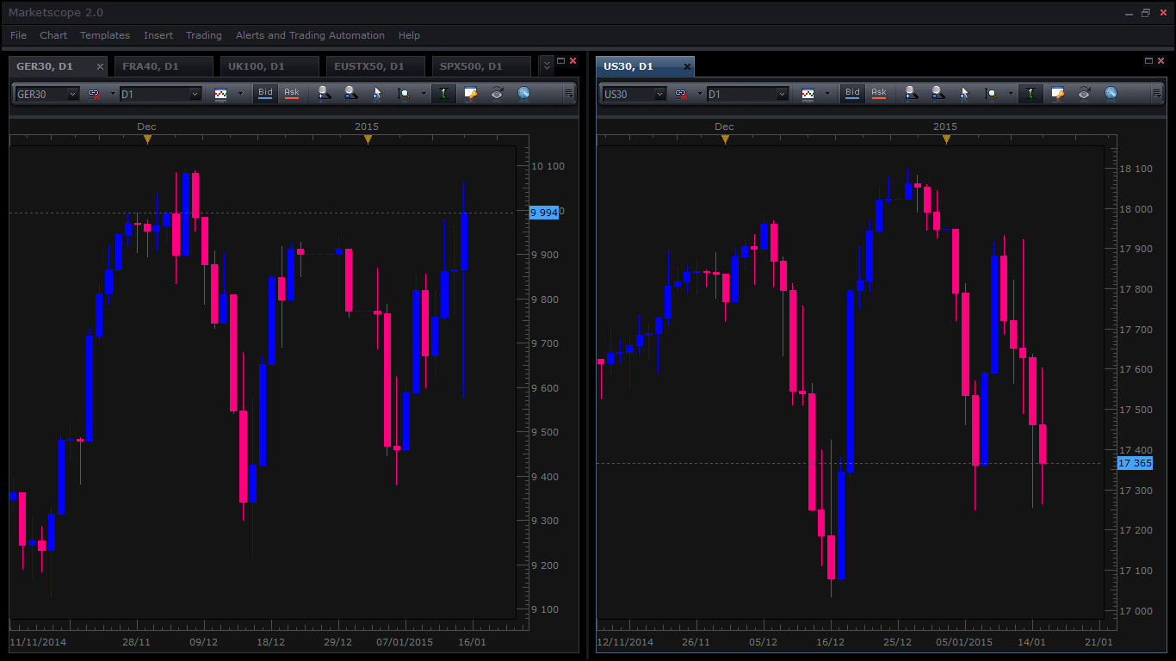Open the Templates menu

105,35
